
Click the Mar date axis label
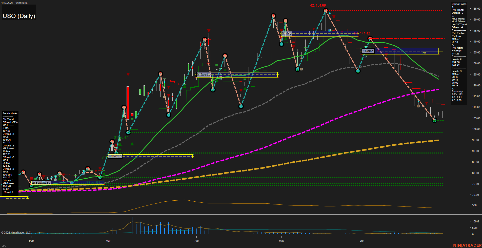pos(108,241)
